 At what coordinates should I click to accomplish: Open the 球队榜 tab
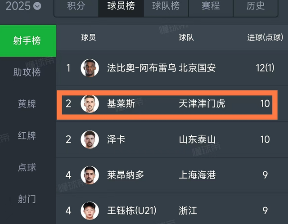click(x=166, y=6)
